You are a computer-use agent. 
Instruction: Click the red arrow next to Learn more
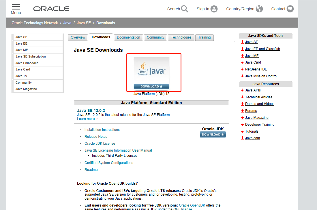pos(97,119)
